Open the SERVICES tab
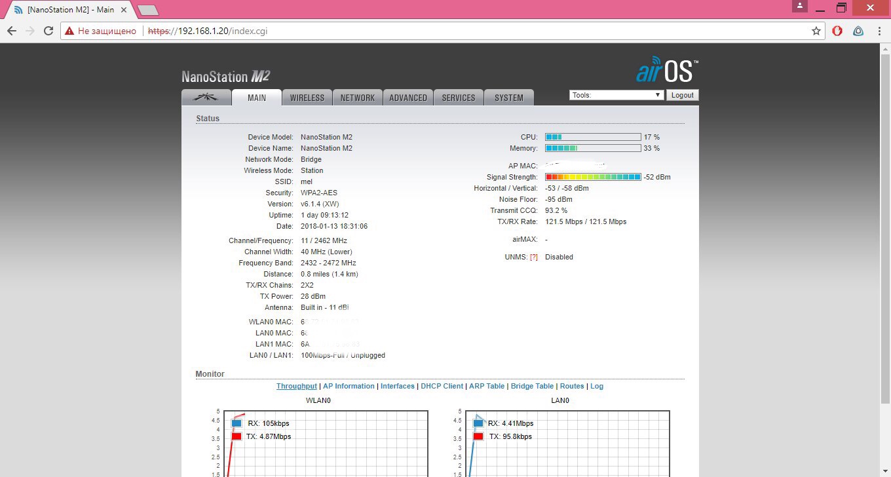 tap(459, 98)
